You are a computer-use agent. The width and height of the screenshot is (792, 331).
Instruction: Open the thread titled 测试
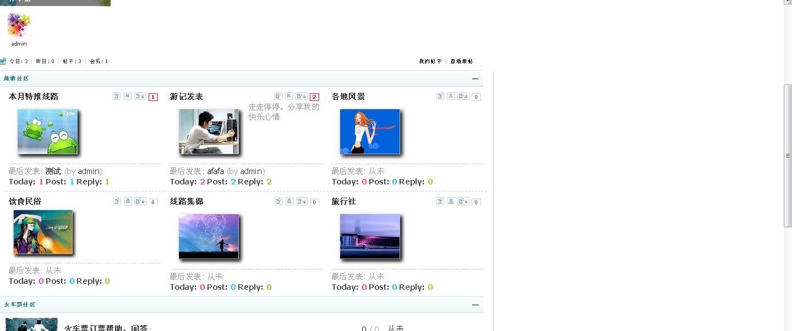coord(53,171)
